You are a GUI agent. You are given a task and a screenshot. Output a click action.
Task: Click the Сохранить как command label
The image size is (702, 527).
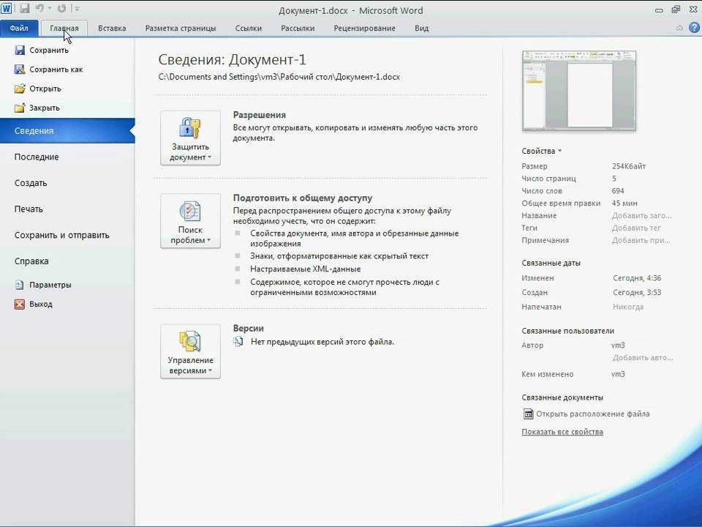click(56, 70)
